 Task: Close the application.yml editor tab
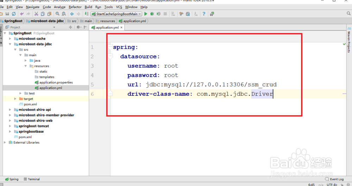tap(121, 27)
